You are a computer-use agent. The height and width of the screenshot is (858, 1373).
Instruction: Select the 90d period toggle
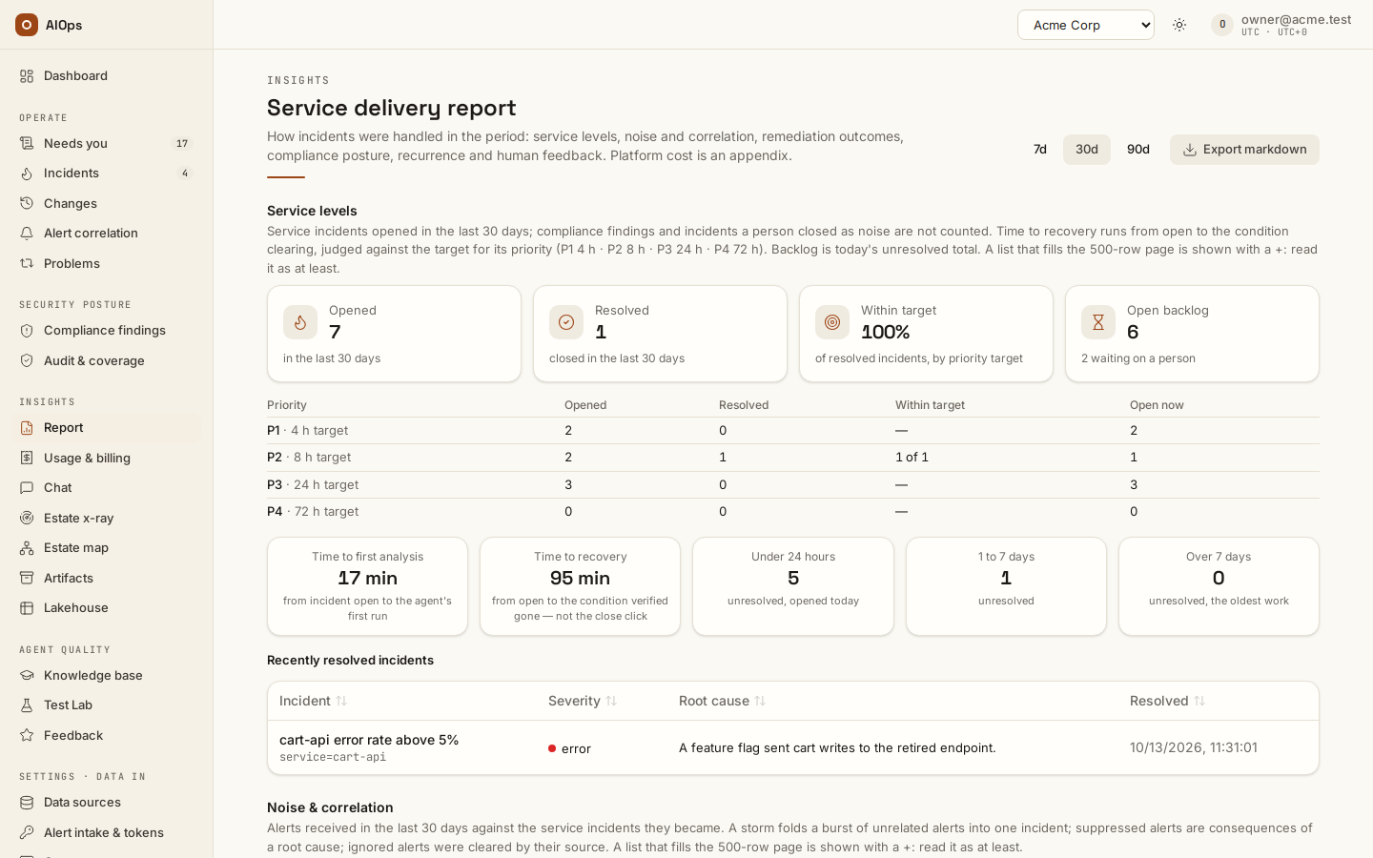(1138, 150)
